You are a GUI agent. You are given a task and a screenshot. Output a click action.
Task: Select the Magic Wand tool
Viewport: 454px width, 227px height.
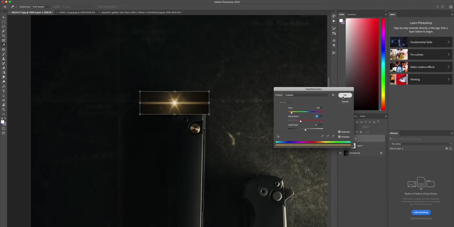tap(4, 31)
